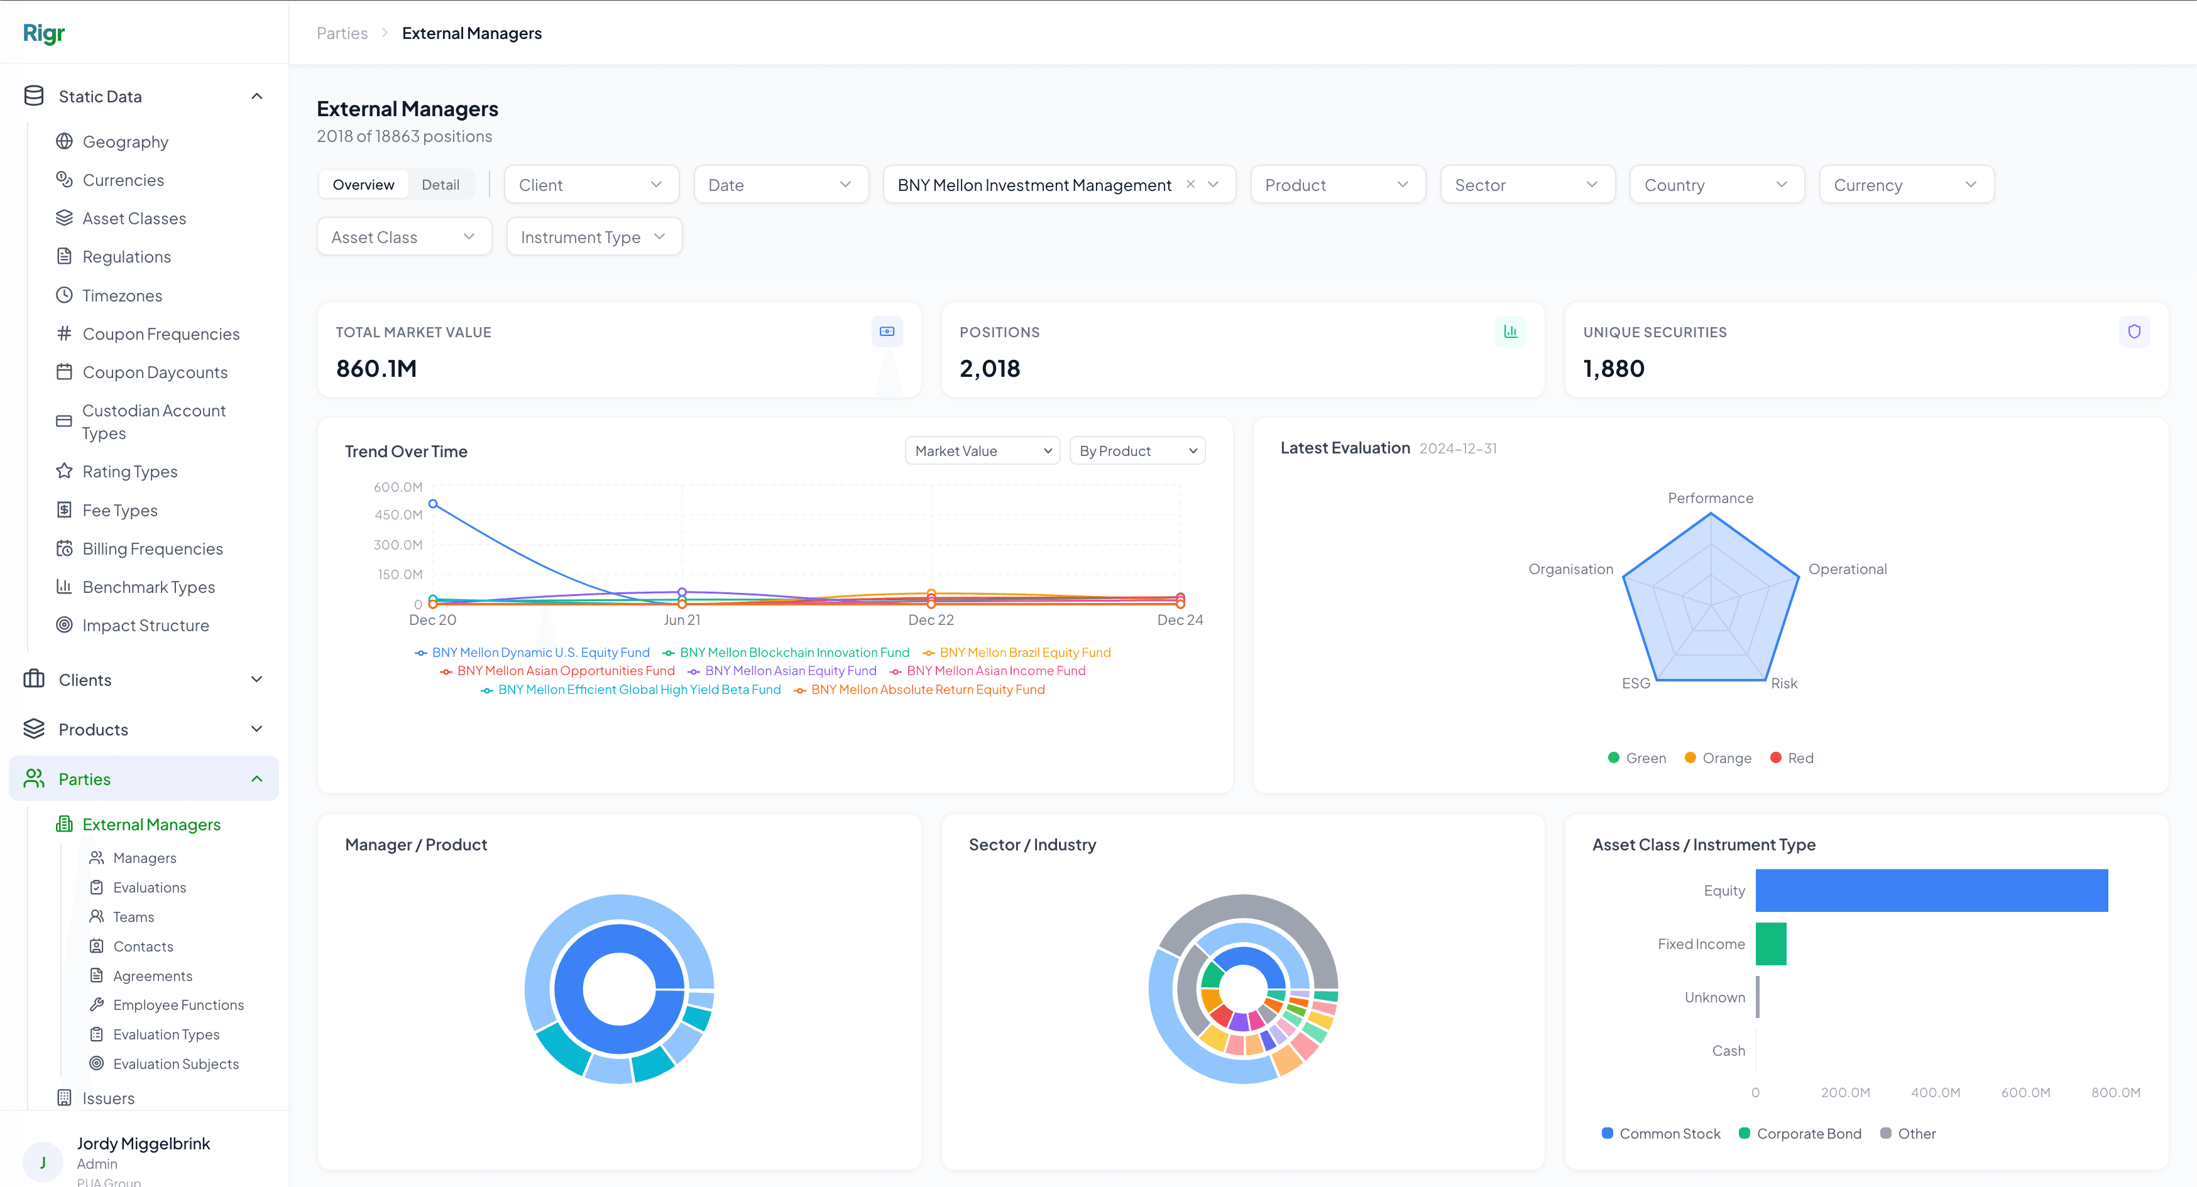The image size is (2197, 1187).
Task: Open Benchmark Types from its bar chart icon
Action: pyautogui.click(x=64, y=587)
